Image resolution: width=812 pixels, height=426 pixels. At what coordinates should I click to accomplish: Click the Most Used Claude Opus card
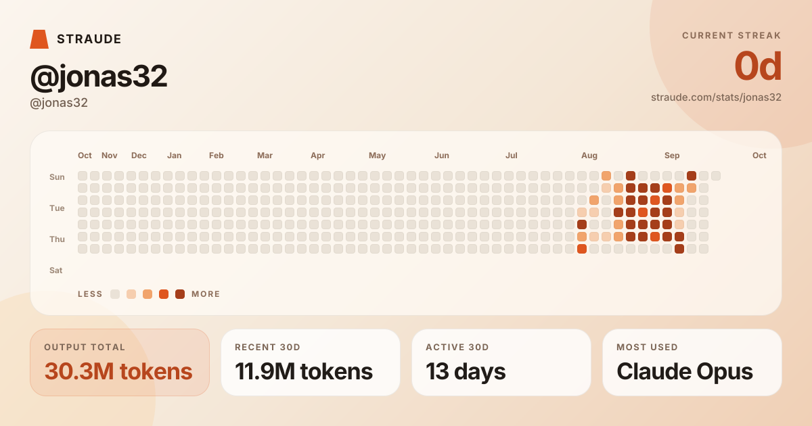pyautogui.click(x=692, y=362)
